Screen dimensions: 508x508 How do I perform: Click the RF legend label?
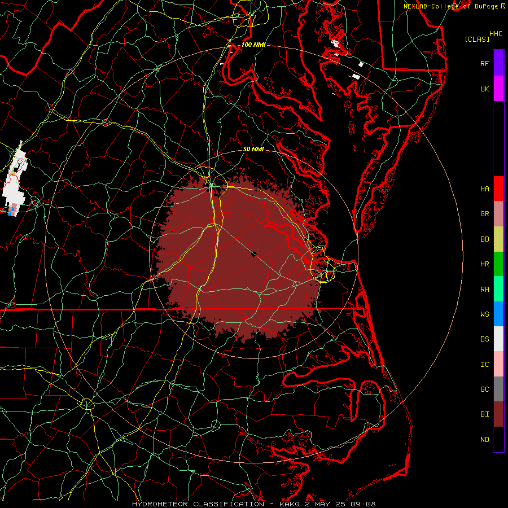(484, 63)
